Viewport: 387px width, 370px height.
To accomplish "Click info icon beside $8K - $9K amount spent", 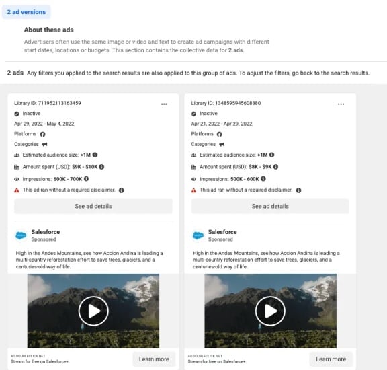I will pyautogui.click(x=275, y=167).
